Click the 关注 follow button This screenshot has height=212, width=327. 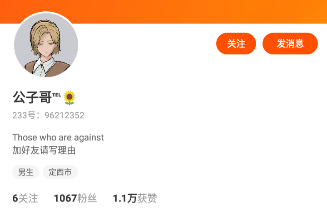[236, 43]
